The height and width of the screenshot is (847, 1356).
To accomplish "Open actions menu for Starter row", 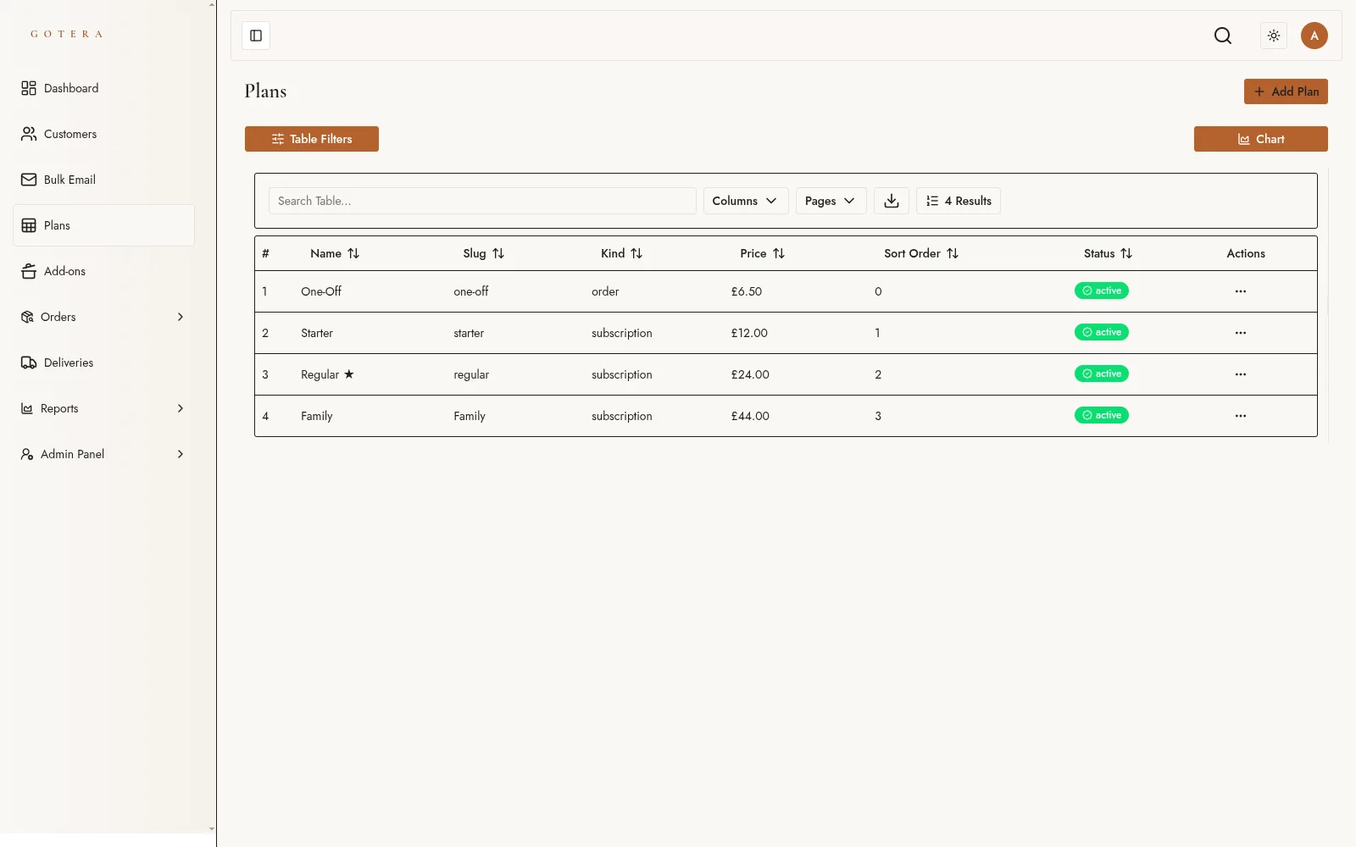I will click(x=1241, y=333).
